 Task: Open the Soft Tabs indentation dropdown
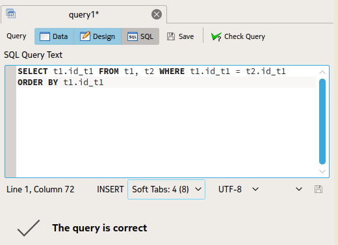click(166, 189)
